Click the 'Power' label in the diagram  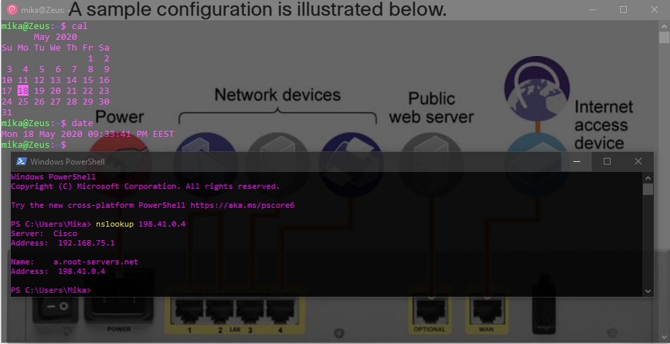[120, 117]
